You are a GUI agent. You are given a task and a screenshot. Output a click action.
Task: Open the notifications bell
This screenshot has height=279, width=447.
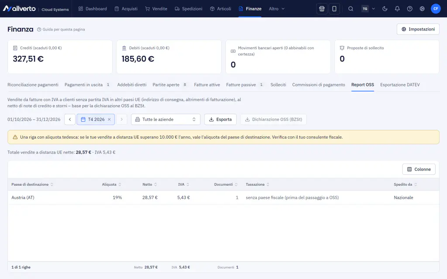397,9
